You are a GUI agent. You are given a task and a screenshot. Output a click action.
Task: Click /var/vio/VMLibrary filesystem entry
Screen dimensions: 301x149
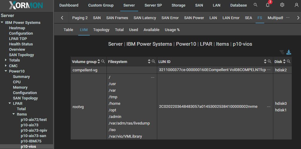[125, 136]
